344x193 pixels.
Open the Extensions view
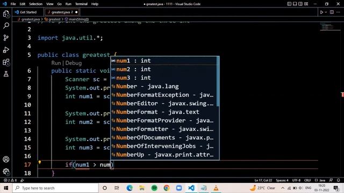coord(6,62)
